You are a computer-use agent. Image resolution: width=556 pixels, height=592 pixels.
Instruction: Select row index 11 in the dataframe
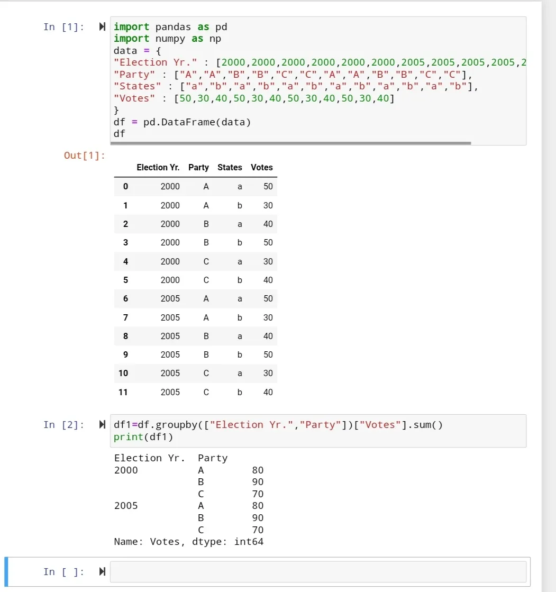[123, 392]
